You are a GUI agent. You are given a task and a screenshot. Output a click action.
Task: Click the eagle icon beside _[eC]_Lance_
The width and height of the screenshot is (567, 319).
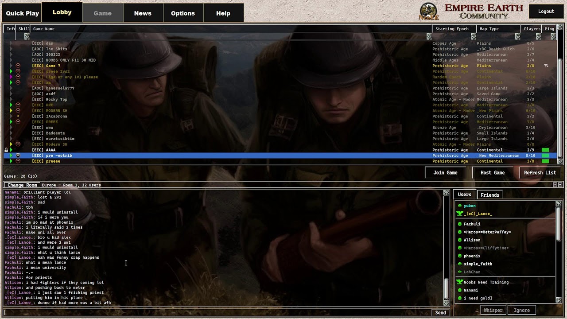(460, 214)
